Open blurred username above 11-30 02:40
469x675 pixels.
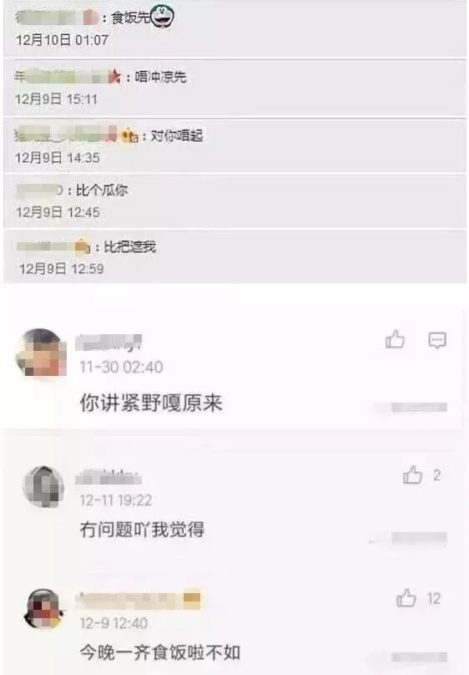tap(108, 343)
